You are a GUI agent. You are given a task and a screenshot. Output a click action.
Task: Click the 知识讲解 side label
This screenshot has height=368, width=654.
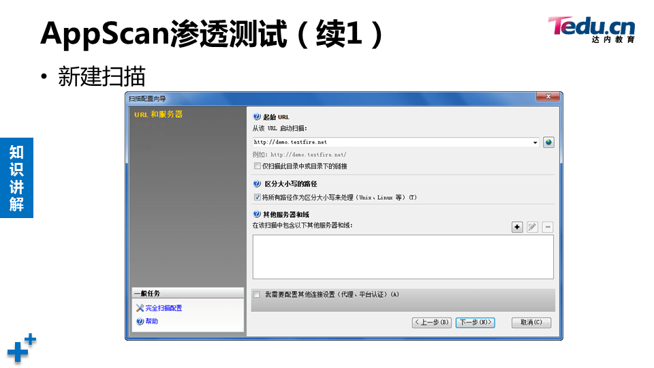(16, 178)
